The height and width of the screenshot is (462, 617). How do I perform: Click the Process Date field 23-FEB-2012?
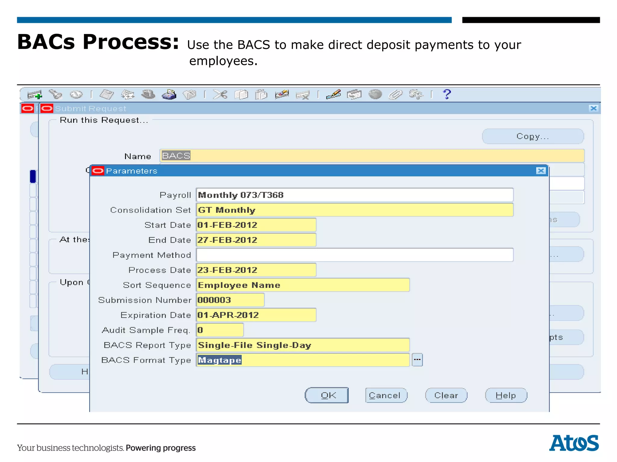(256, 270)
